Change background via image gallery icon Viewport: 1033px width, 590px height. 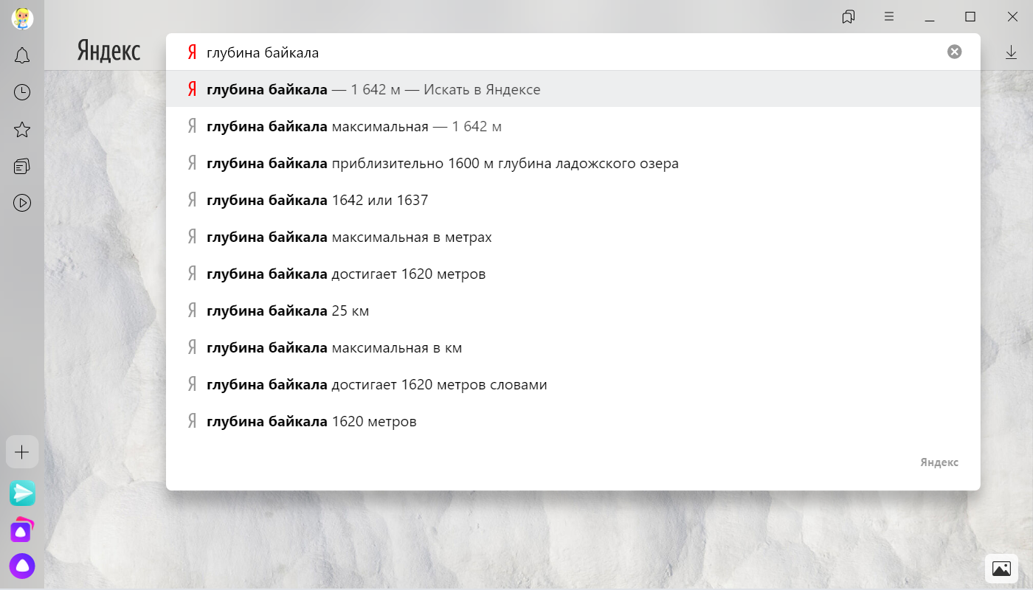point(1001,569)
